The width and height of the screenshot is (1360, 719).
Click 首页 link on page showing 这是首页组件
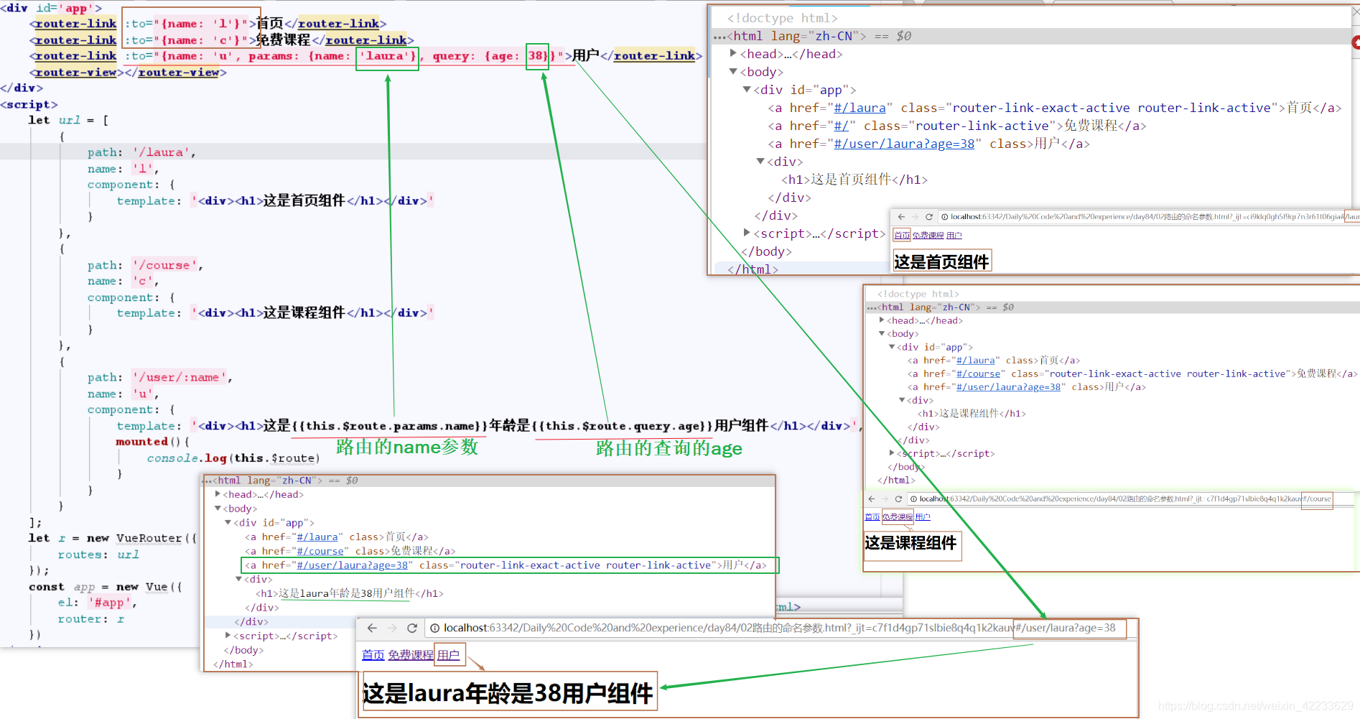(x=902, y=236)
